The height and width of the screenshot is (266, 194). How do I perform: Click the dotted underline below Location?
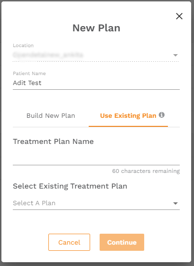tap(96, 61)
